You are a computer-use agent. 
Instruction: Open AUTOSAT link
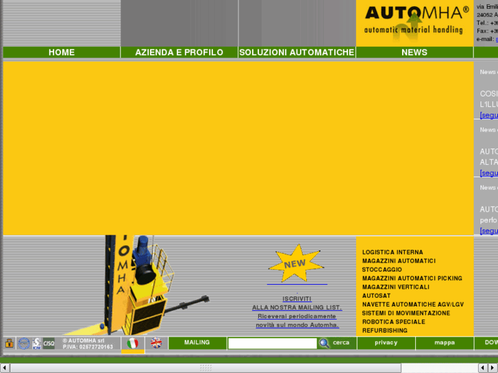point(376,296)
